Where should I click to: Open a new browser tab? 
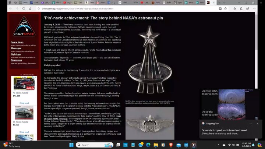pyautogui.click(x=219, y=3)
